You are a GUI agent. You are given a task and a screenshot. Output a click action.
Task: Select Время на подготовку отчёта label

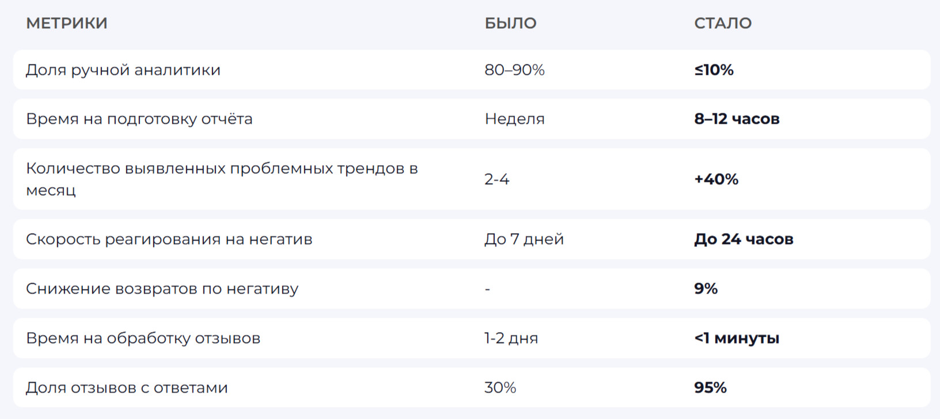point(139,119)
